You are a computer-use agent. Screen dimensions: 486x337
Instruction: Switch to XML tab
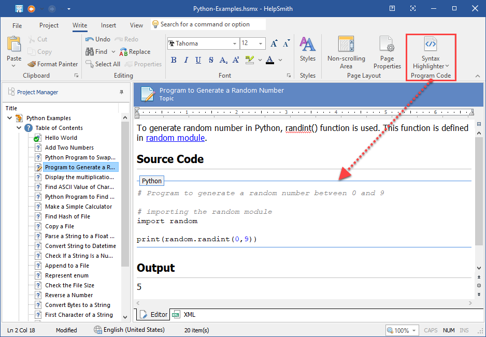[x=184, y=315]
